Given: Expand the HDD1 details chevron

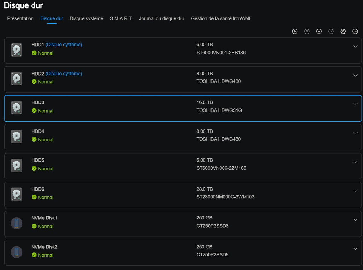Looking at the screenshot, I should click(355, 46).
